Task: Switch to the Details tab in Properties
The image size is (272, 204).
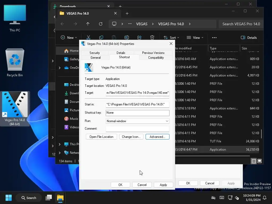Action: [121, 53]
